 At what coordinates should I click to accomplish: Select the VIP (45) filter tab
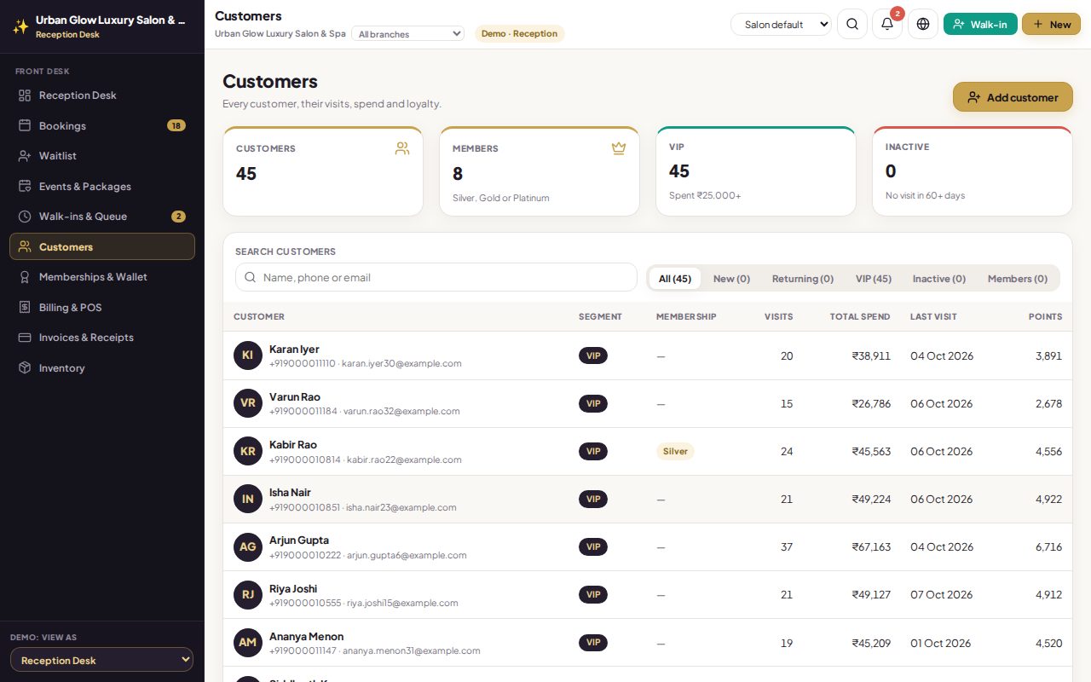click(x=874, y=279)
